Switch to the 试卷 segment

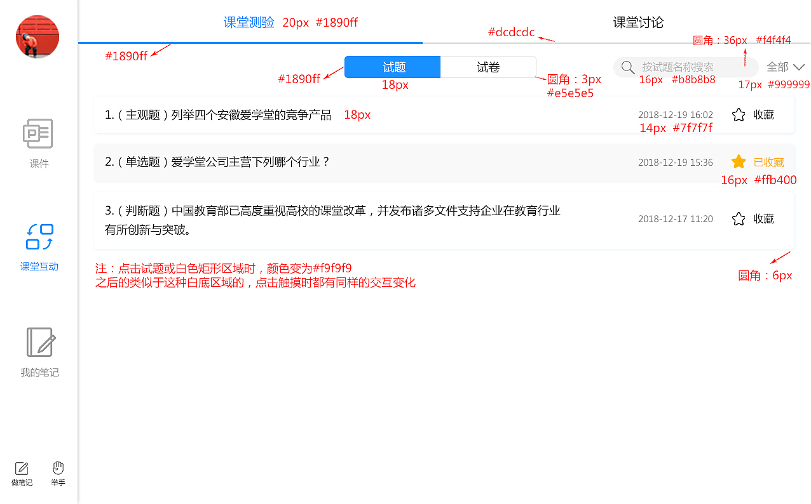488,67
